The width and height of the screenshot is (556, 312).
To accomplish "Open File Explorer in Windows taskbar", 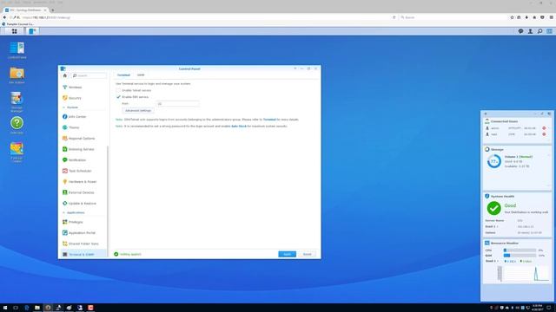I will 36,308.
